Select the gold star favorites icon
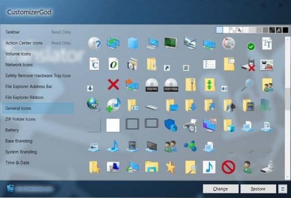The height and width of the screenshot is (198, 291). tap(171, 167)
